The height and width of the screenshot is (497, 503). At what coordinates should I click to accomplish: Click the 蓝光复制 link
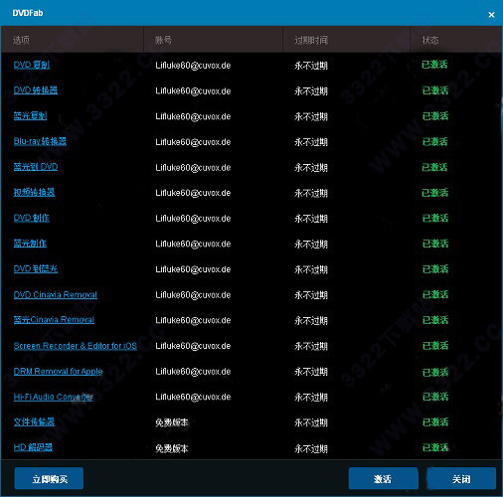[30, 115]
